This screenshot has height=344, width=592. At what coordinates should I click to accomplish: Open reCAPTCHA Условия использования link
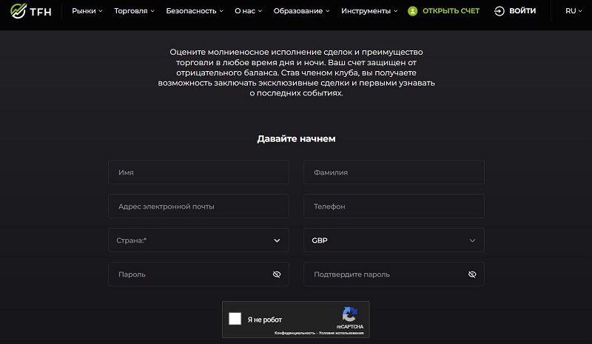(x=341, y=333)
